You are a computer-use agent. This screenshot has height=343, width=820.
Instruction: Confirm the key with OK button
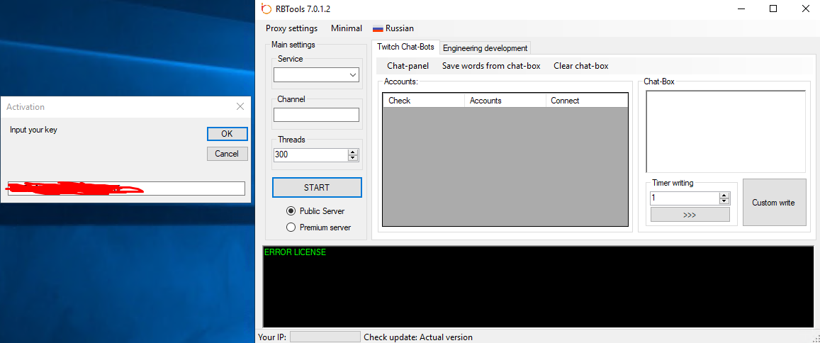click(x=227, y=134)
